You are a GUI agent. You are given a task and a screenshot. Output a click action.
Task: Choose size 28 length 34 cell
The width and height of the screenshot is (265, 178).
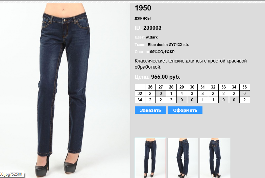[x=171, y=100]
